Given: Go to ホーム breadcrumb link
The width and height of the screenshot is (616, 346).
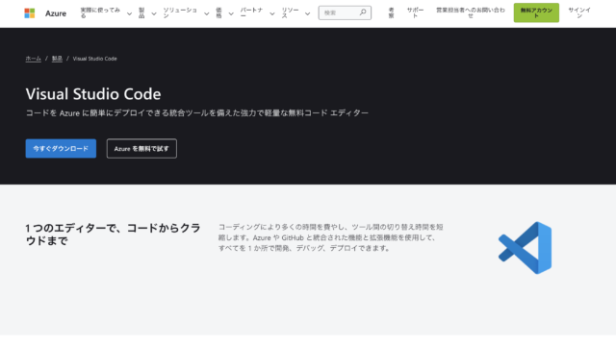Looking at the screenshot, I should tap(34, 59).
